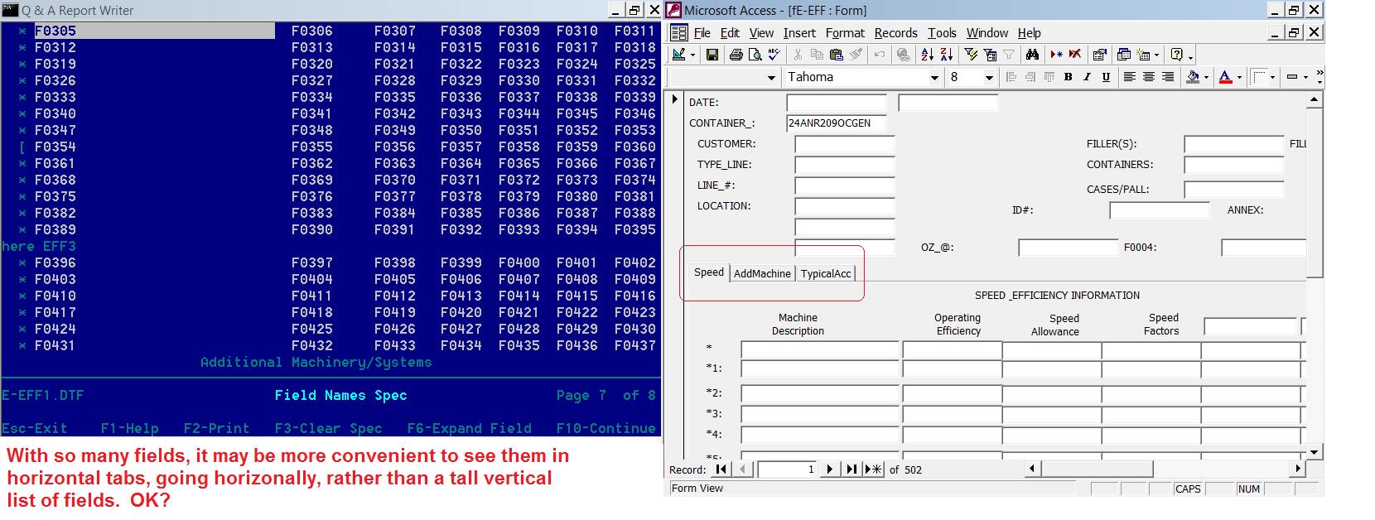Switch to the AddMachine tab

(x=762, y=273)
